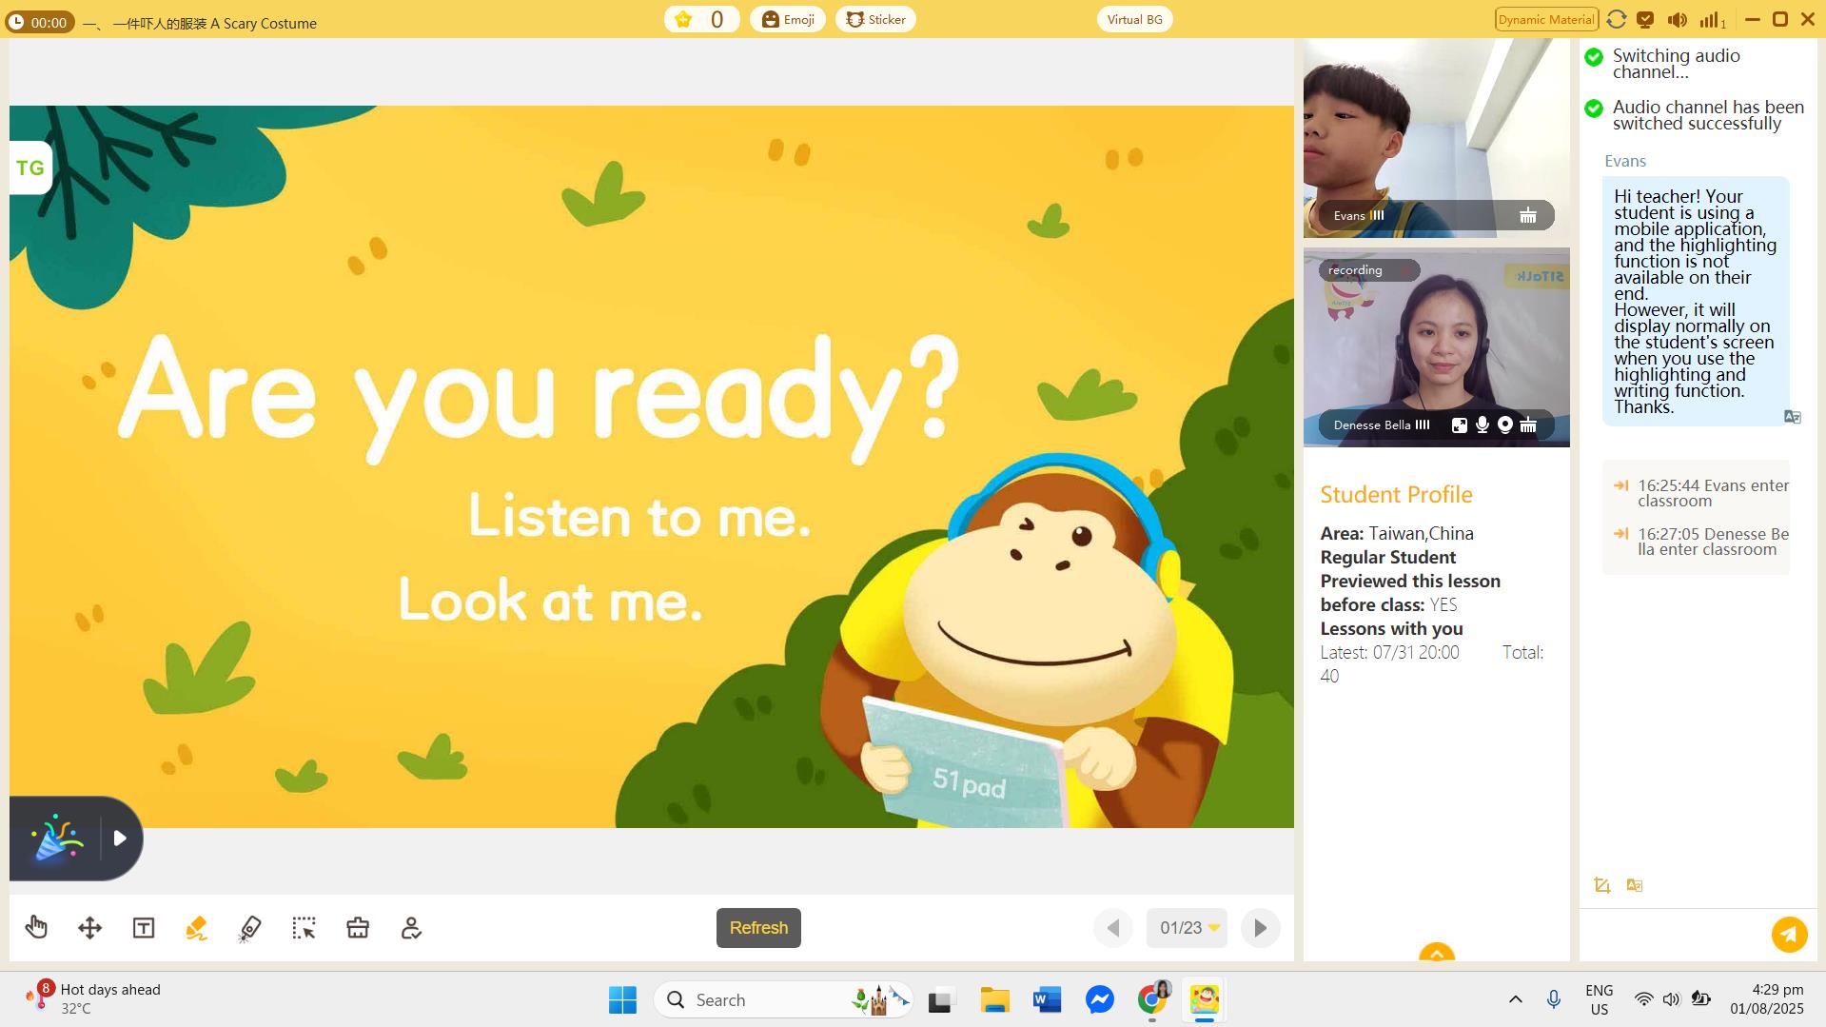Activate the laser pointer tool

[x=250, y=928]
